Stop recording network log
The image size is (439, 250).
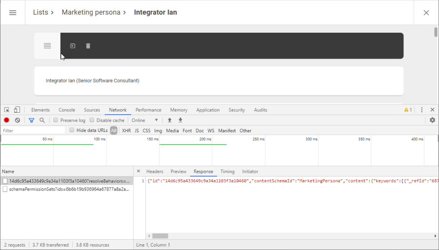[6, 120]
